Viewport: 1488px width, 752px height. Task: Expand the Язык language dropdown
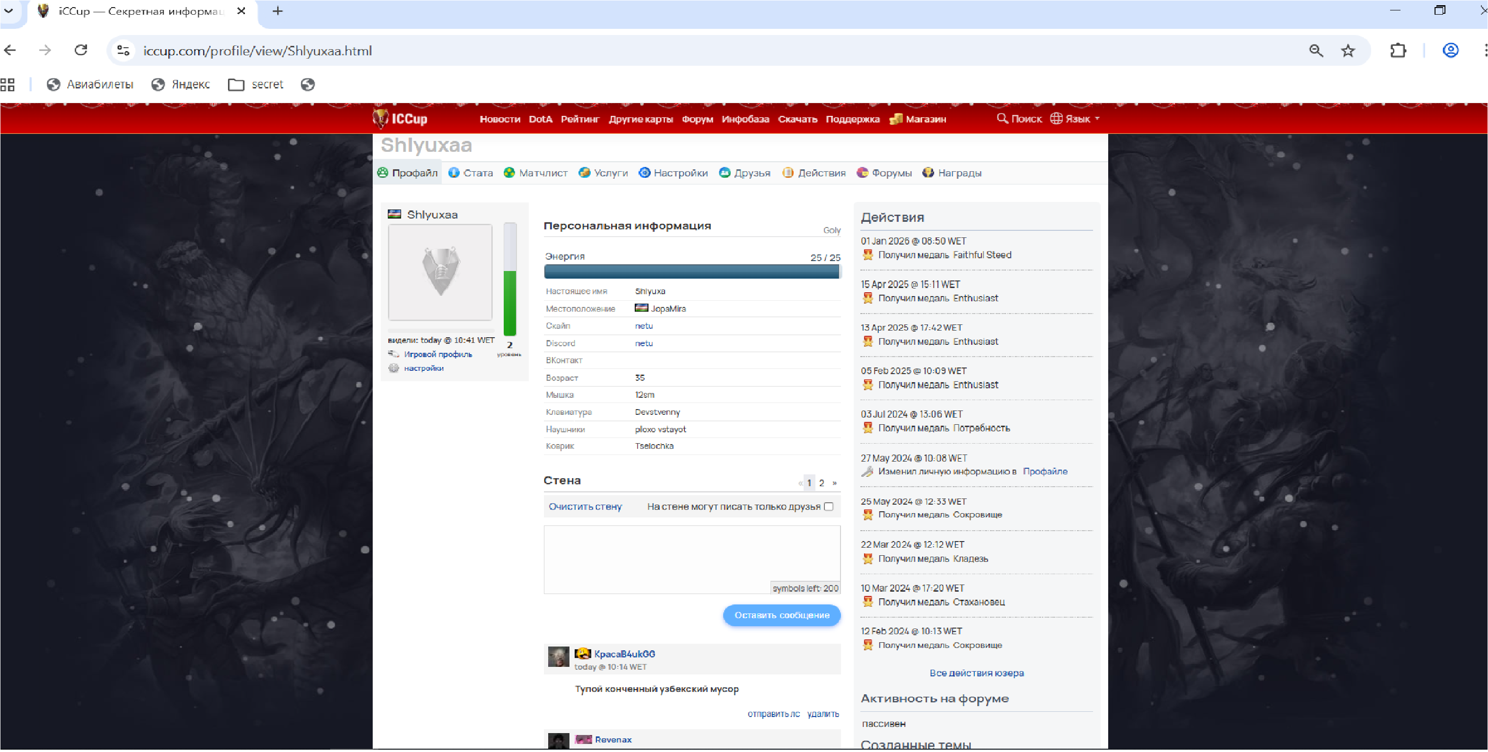[1077, 119]
